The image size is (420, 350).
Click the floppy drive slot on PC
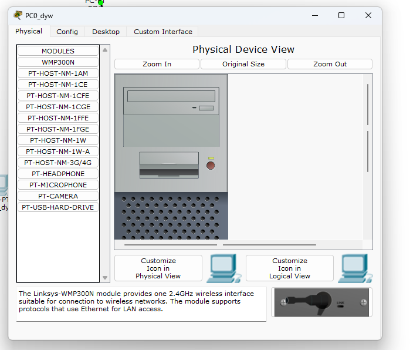pos(169,165)
